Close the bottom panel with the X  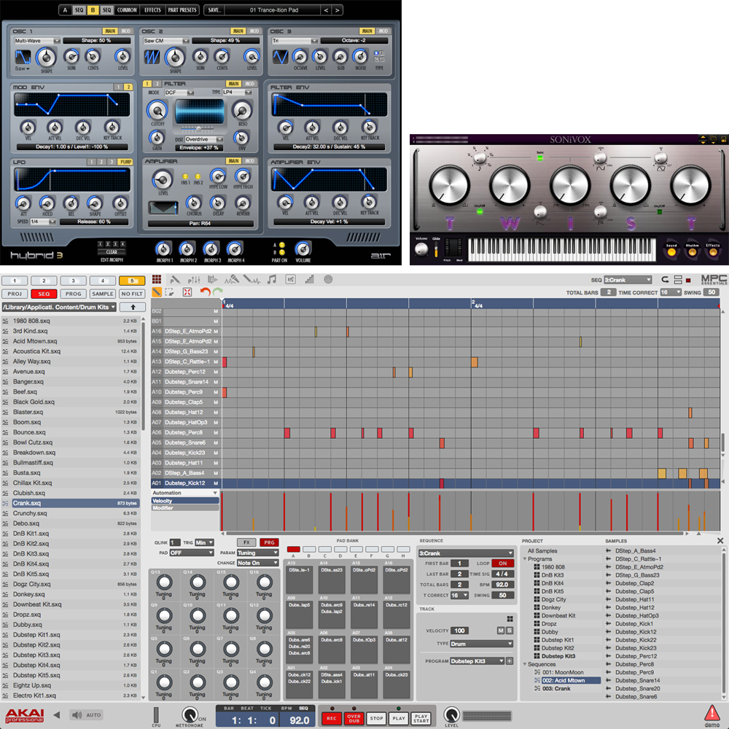(x=720, y=541)
